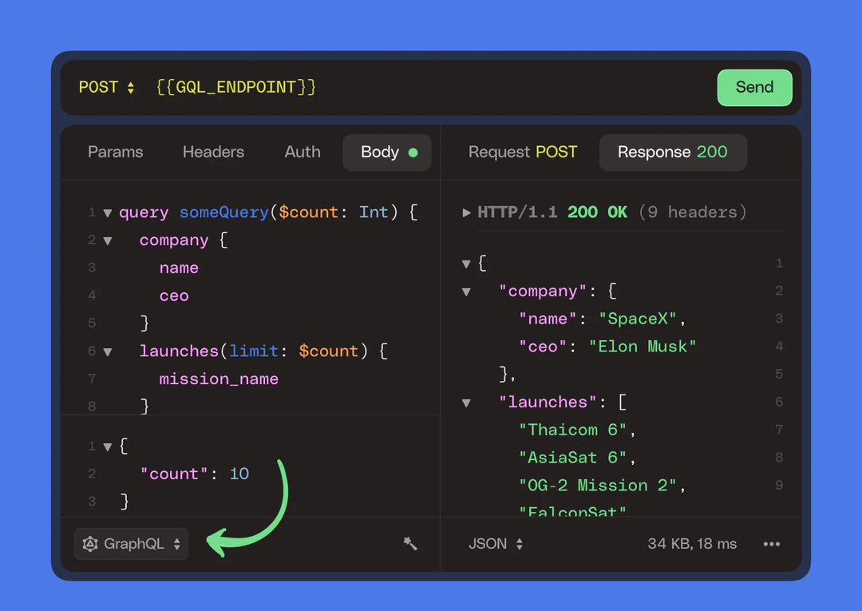Image resolution: width=862 pixels, height=611 pixels.
Task: Switch to the Request POST tab
Action: click(523, 152)
